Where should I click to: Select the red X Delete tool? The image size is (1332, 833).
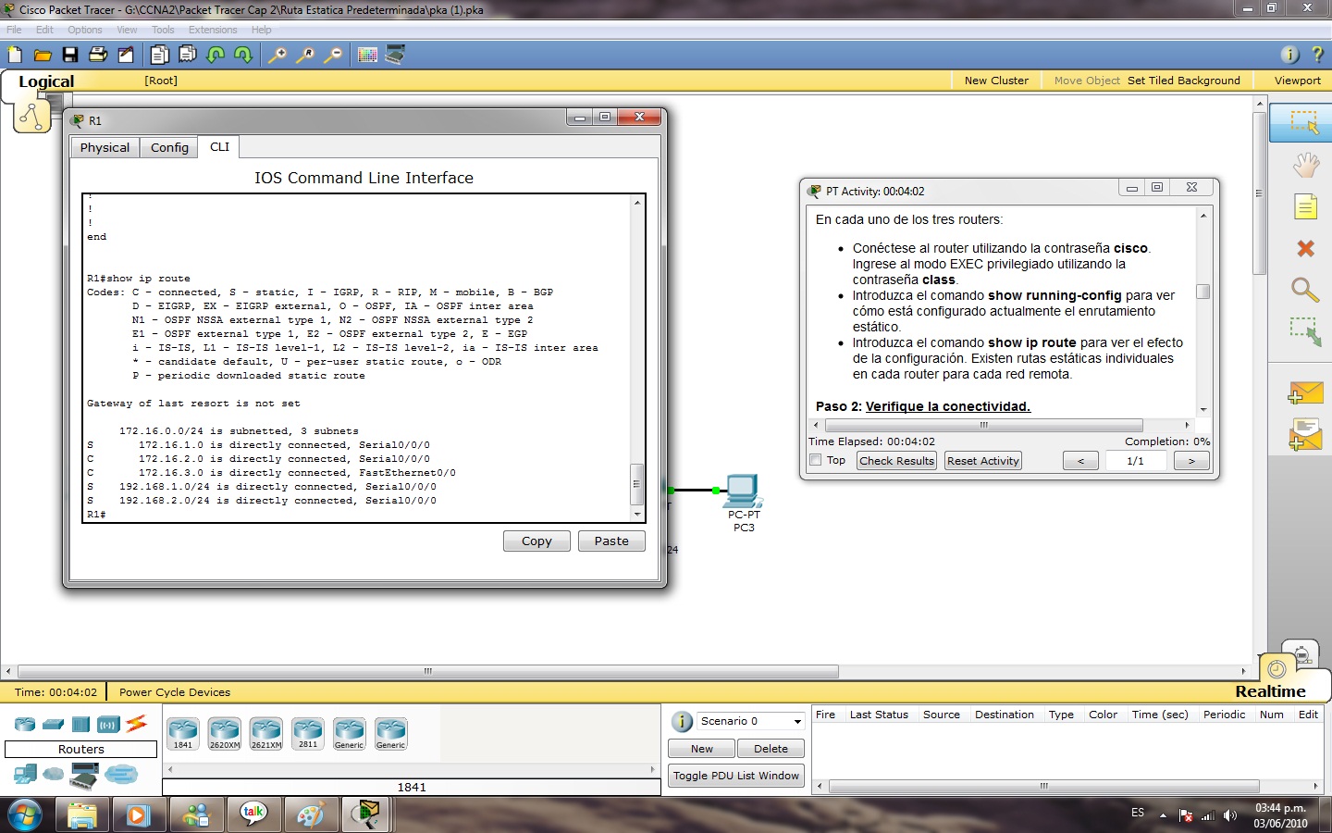1305,248
